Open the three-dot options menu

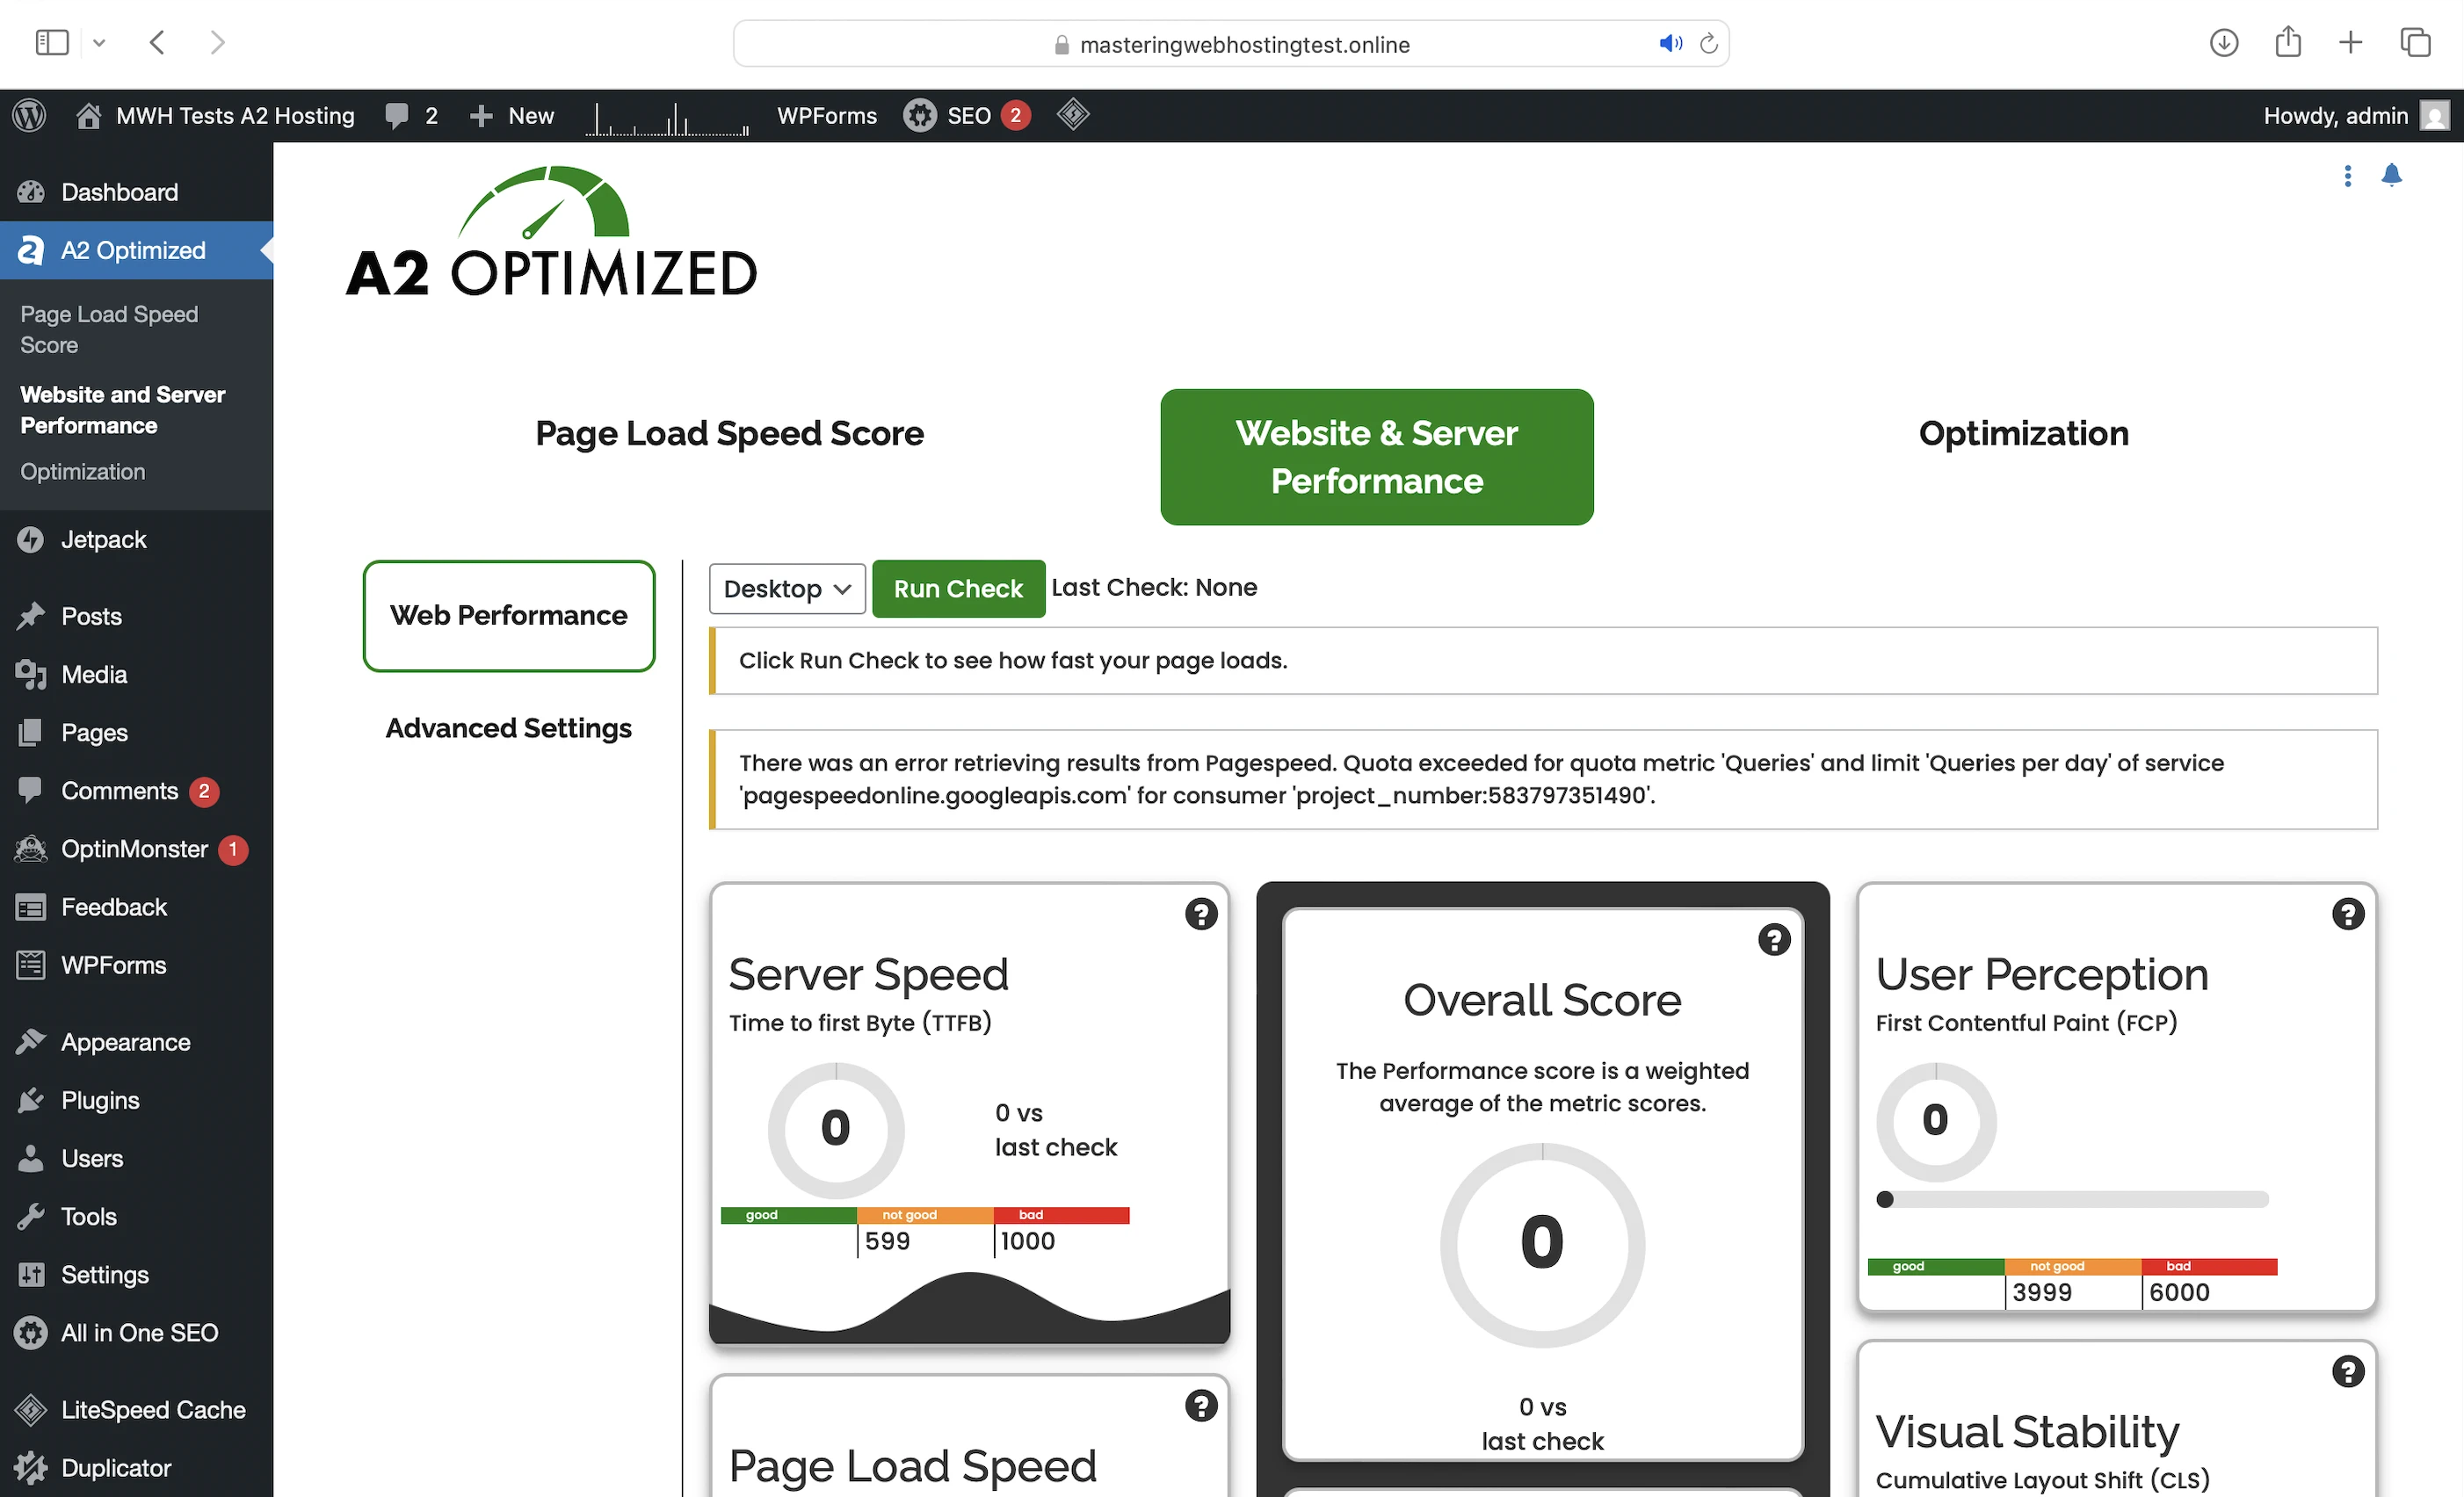pos(2347,175)
